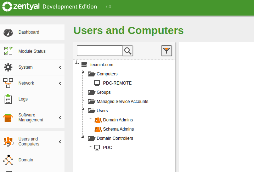The width and height of the screenshot is (254, 172).
Task: Click the funnel filter button
Action: pyautogui.click(x=166, y=51)
